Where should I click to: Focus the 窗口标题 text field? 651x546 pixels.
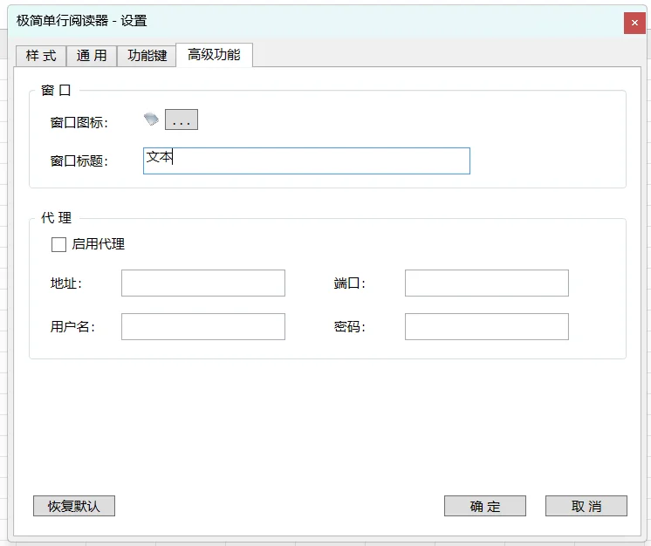(x=306, y=161)
